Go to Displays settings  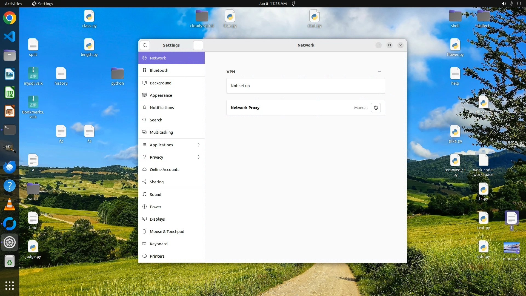(x=157, y=219)
